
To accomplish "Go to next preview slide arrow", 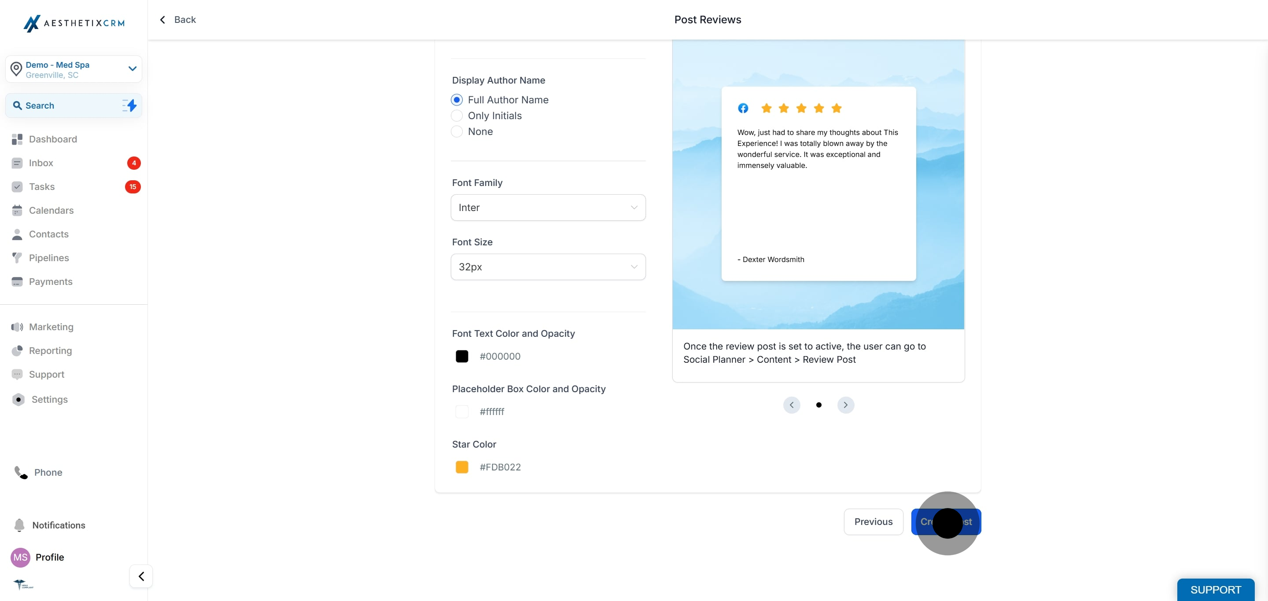I will coord(846,405).
